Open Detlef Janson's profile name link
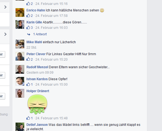This screenshot has height=131, width=162. (37, 125)
